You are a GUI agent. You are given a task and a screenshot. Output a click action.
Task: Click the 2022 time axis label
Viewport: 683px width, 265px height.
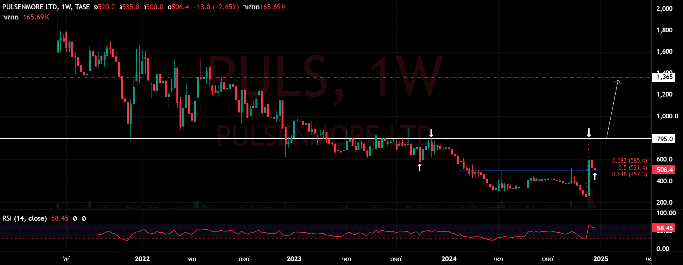click(142, 259)
